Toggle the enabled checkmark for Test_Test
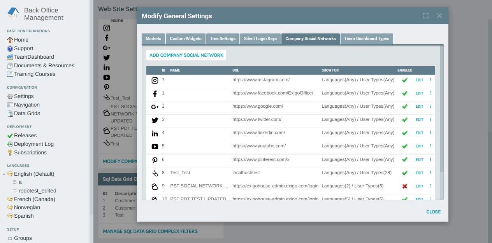The image size is (492, 243). point(405,173)
